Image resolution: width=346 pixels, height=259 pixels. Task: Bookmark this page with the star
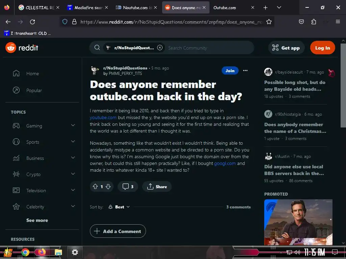click(x=269, y=22)
